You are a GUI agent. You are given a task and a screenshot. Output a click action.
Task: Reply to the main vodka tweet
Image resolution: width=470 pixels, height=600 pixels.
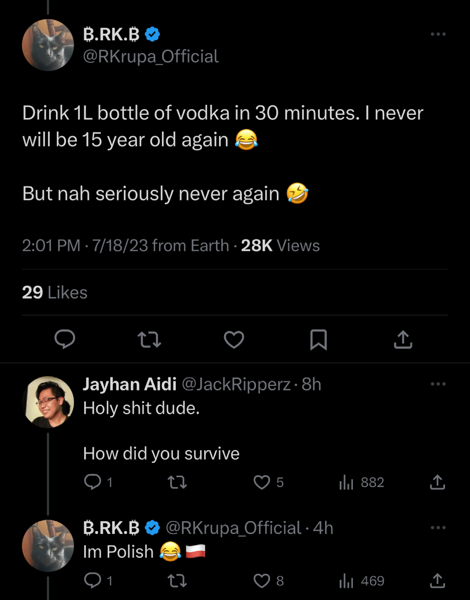point(65,339)
